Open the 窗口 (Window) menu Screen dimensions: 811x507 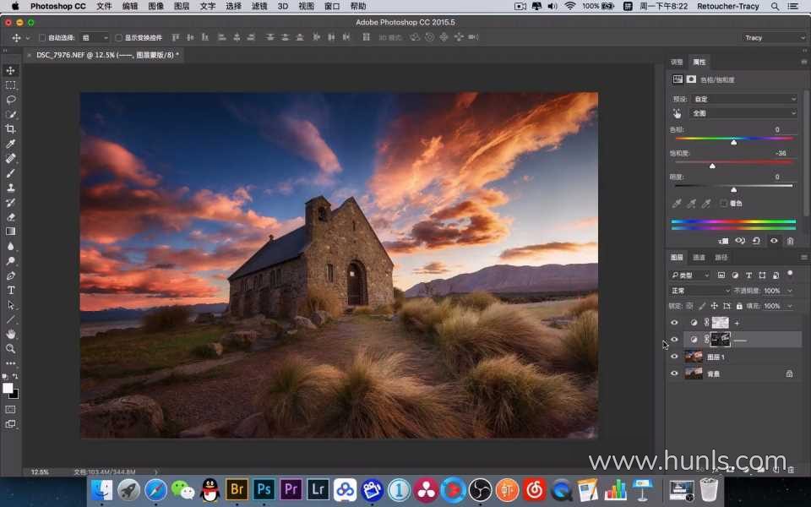pos(332,6)
